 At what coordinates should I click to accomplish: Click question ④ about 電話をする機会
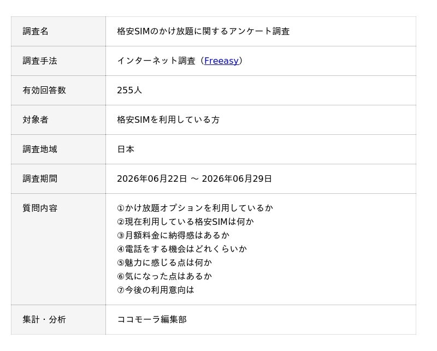point(182,249)
